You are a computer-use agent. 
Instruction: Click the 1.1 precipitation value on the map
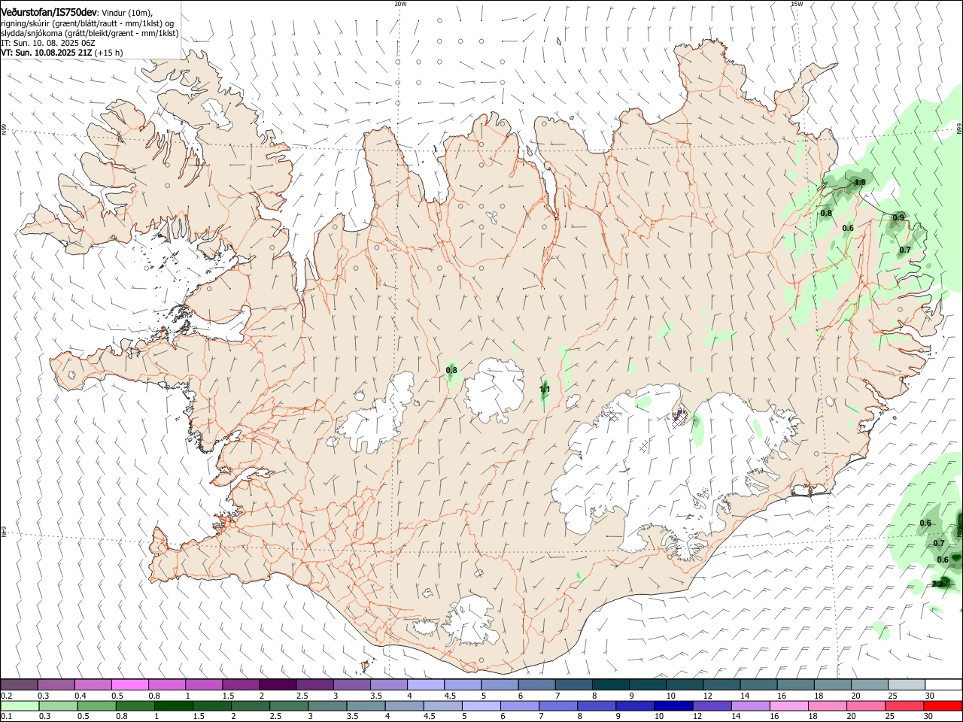(545, 390)
